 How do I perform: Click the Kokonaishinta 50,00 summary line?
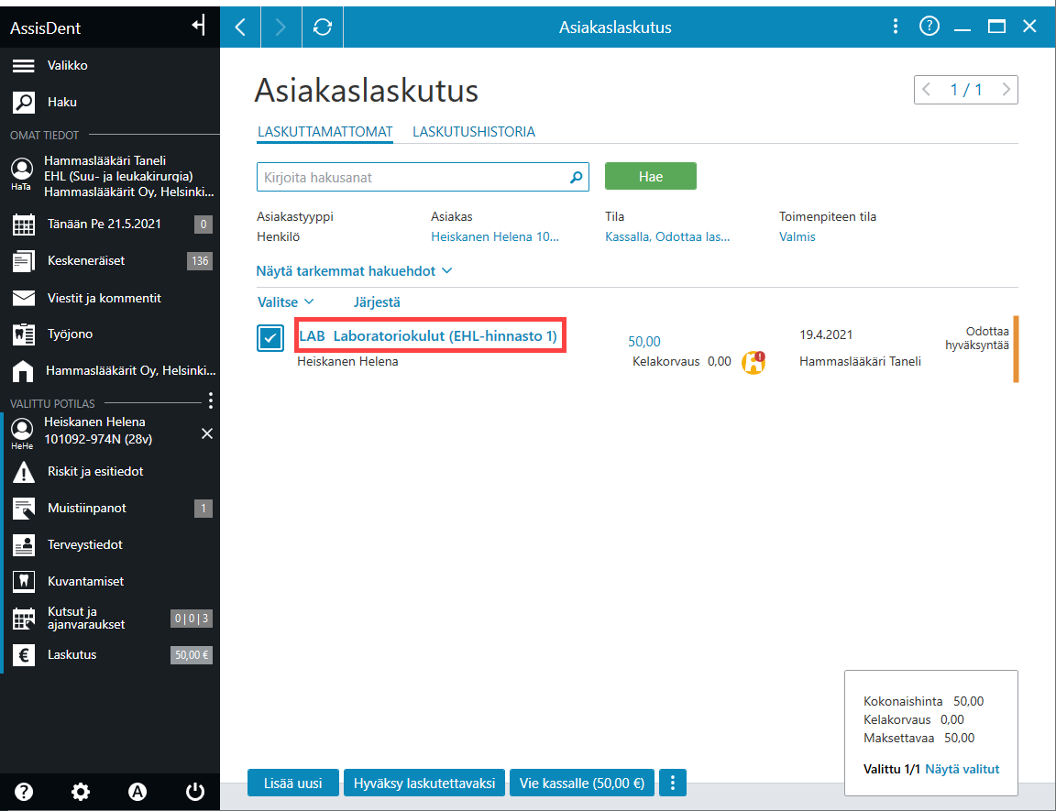click(x=923, y=701)
